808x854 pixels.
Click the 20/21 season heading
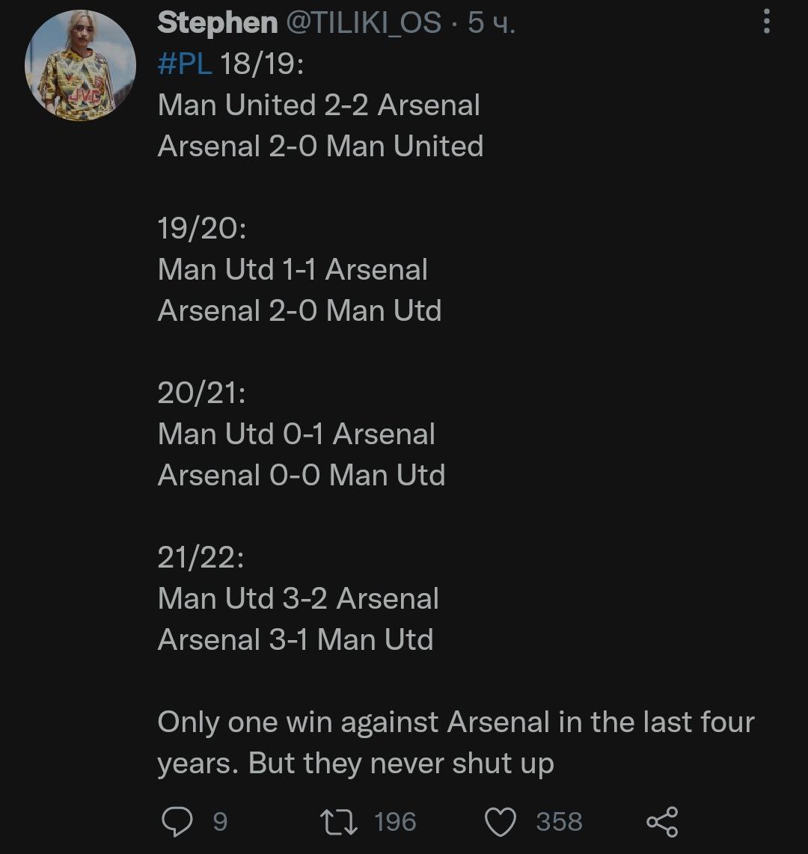(202, 393)
